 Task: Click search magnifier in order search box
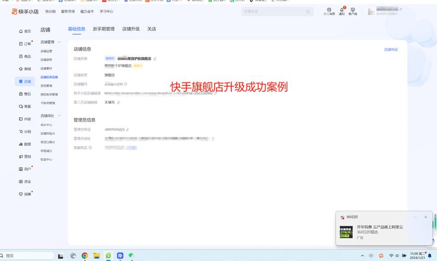(308, 11)
